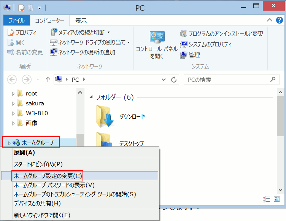Choose ホームグループ設定の変更(C) in context menu
This screenshot has height=221, width=286.
click(x=48, y=176)
